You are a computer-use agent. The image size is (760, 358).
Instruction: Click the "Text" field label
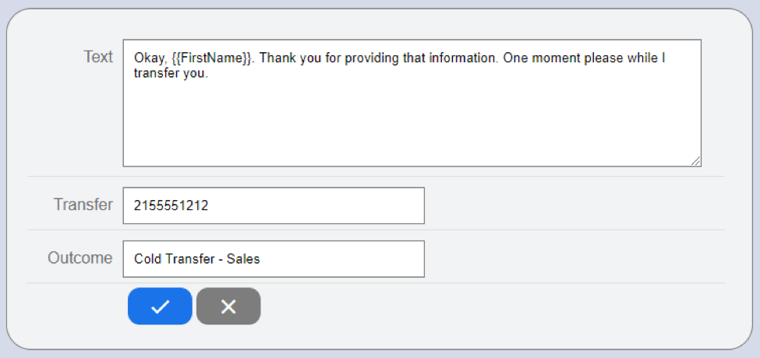[x=98, y=57]
